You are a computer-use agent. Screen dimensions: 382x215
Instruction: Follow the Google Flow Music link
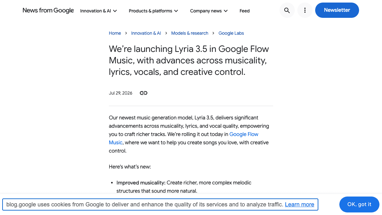tap(244, 134)
